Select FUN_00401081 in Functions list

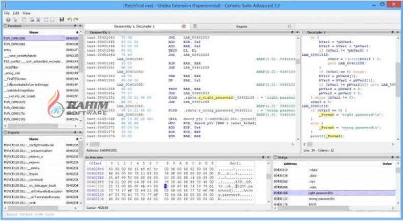[x=14, y=44]
